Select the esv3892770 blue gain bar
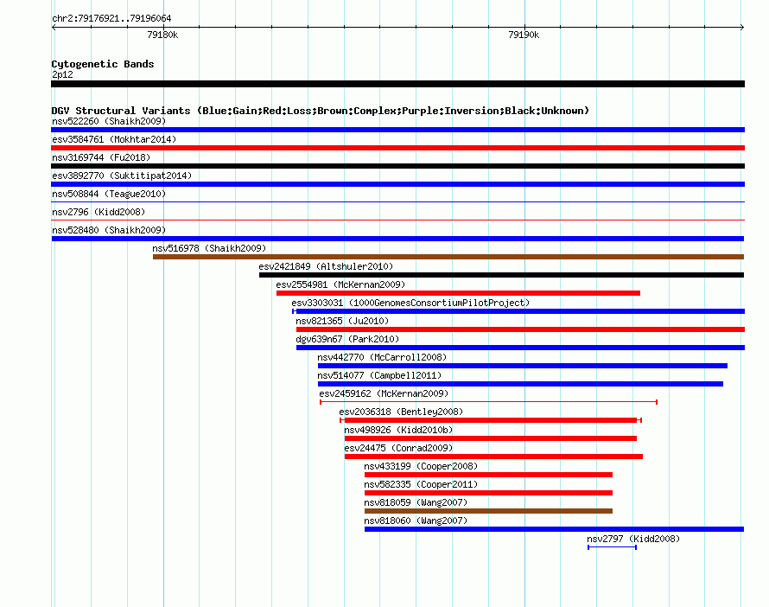Screen dimensions: 769x607 tap(397, 184)
